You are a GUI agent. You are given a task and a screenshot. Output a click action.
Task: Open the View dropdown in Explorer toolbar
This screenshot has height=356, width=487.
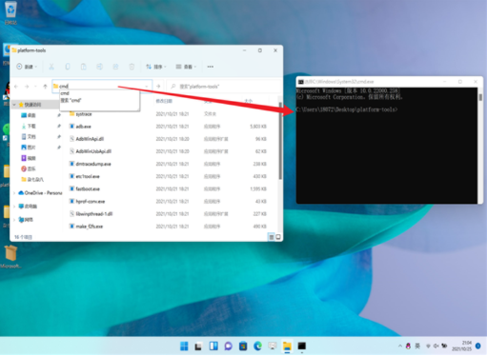pyautogui.click(x=186, y=67)
